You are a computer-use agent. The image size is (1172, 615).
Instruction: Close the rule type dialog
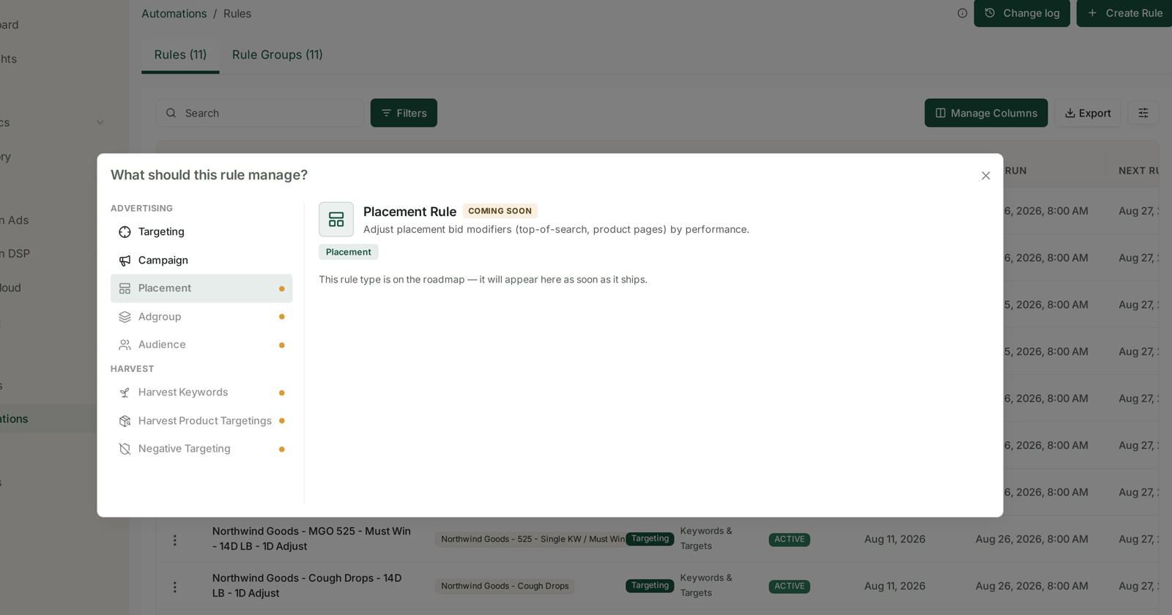click(x=985, y=176)
